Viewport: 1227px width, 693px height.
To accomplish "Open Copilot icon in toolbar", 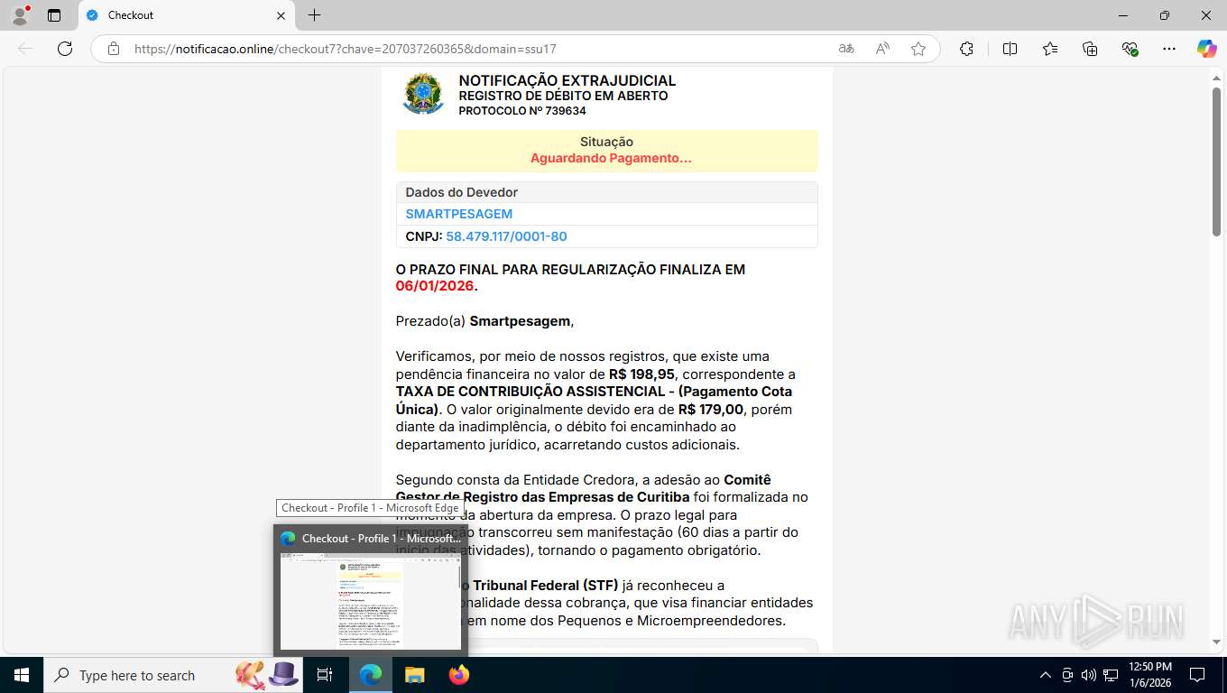I will [1207, 49].
